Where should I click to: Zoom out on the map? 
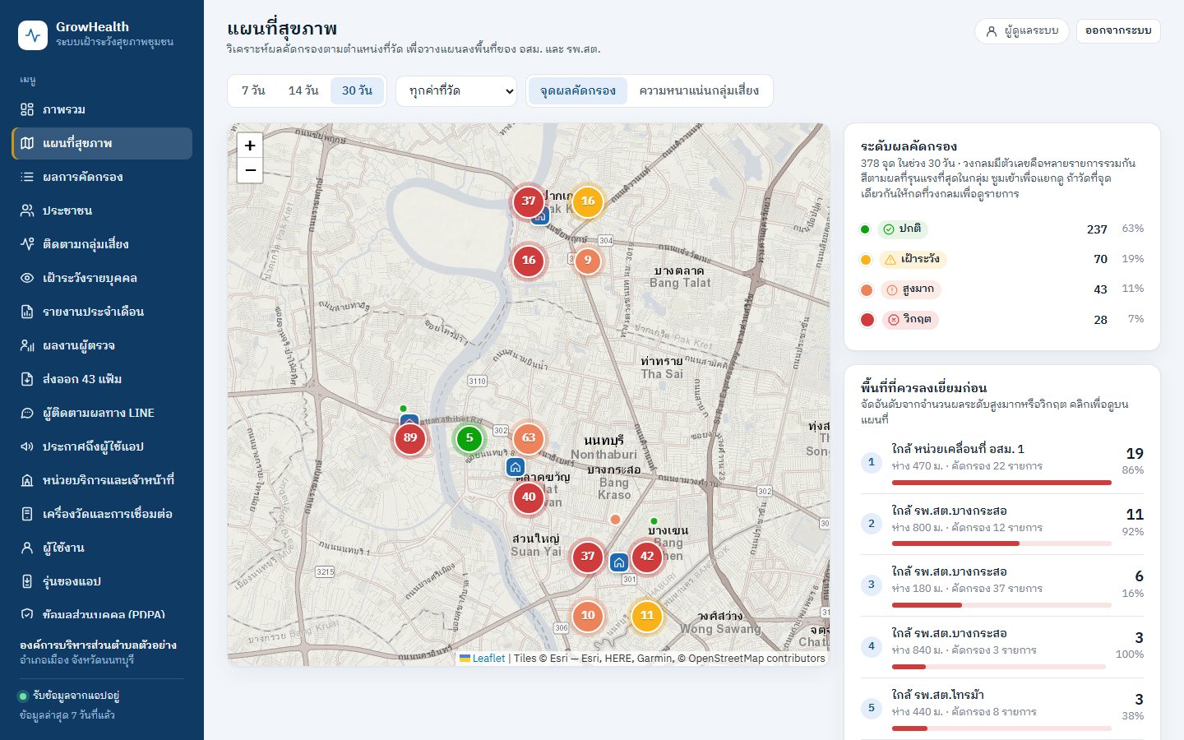coord(250,170)
